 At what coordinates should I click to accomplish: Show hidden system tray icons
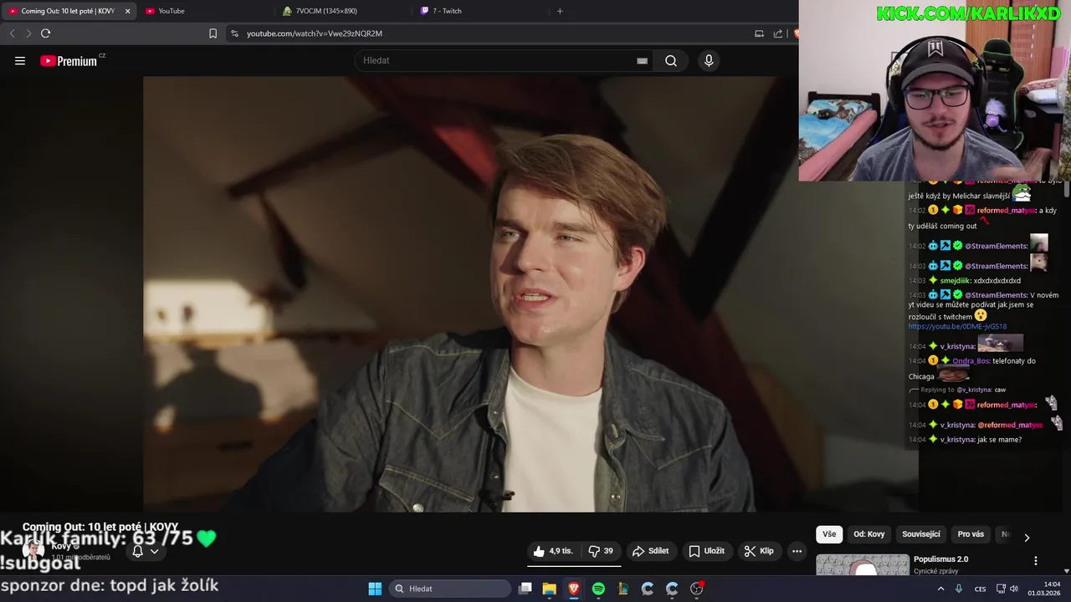click(x=940, y=589)
